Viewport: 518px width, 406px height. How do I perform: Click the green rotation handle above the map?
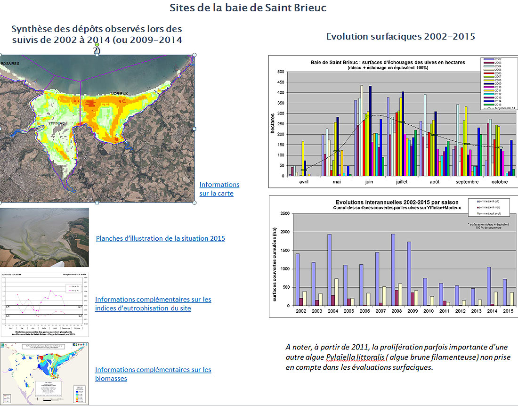click(x=97, y=44)
